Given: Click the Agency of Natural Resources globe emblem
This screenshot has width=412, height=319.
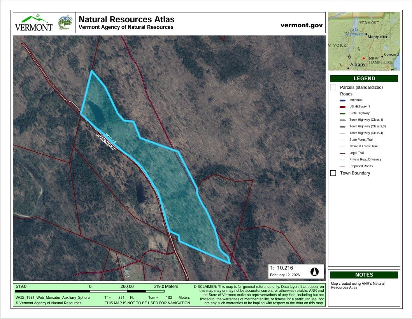Looking at the screenshot, I should click(x=65, y=23).
